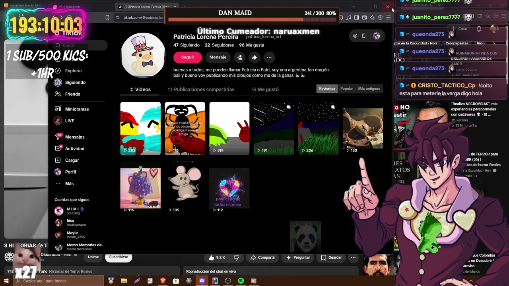Click the round avatar icon at TikTok top right
Image resolution: width=509 pixels, height=286 pixels.
point(377,36)
